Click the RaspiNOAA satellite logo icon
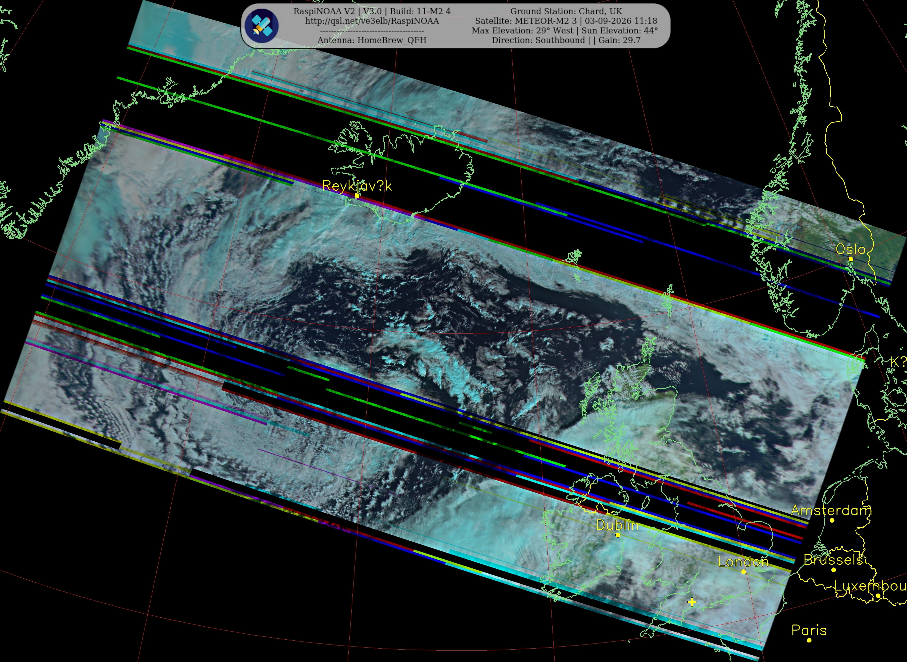907x662 pixels. (x=262, y=26)
